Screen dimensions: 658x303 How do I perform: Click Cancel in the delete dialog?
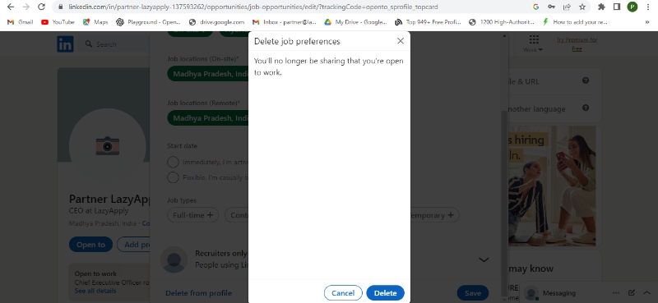343,293
